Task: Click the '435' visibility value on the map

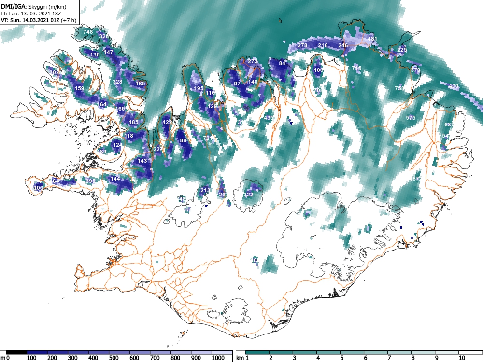Action: tap(269, 118)
